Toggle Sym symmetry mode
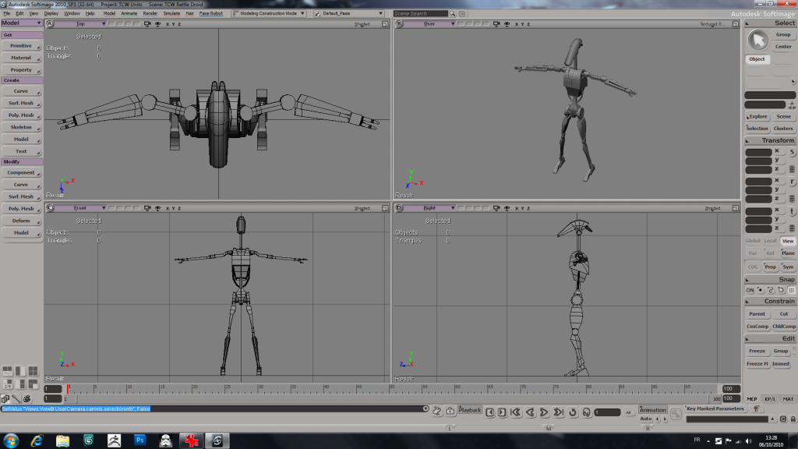Viewport: 798px width, 449px height. point(788,267)
